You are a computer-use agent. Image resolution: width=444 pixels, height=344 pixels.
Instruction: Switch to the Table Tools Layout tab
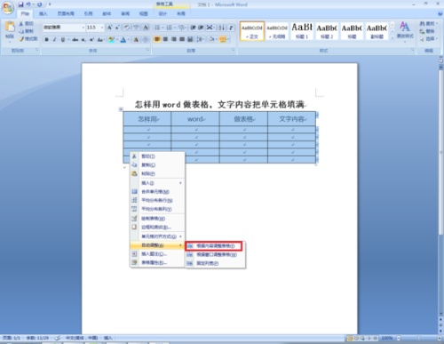click(181, 14)
